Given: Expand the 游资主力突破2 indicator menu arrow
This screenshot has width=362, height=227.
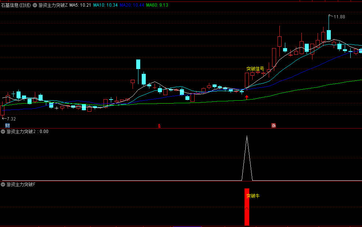Looking at the screenshot, I should coord(3,131).
